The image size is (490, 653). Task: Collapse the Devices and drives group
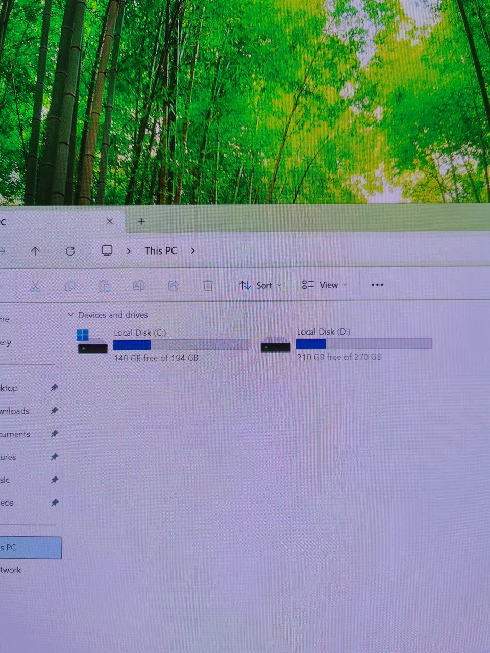[71, 315]
